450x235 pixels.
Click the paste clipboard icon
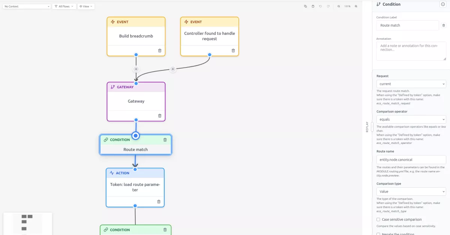(x=313, y=6)
